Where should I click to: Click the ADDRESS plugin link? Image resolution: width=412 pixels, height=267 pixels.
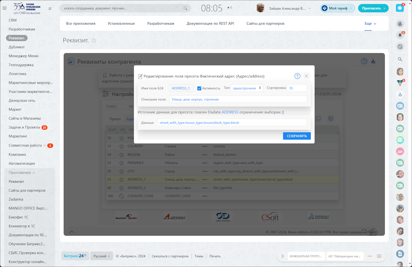230,112
